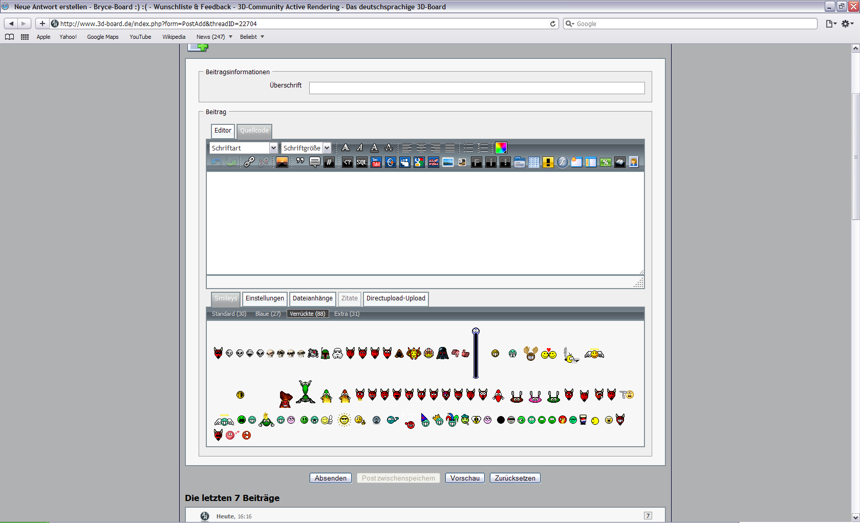Viewport: 860px width, 523px height.
Task: Embed a YouTube video
Action: 376,162
